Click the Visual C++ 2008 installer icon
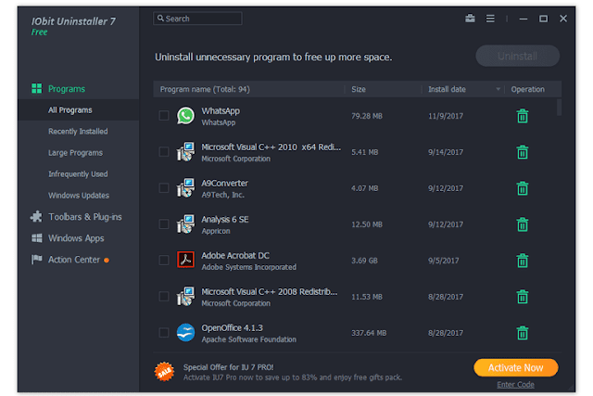This screenshot has height=396, width=593. click(x=185, y=297)
